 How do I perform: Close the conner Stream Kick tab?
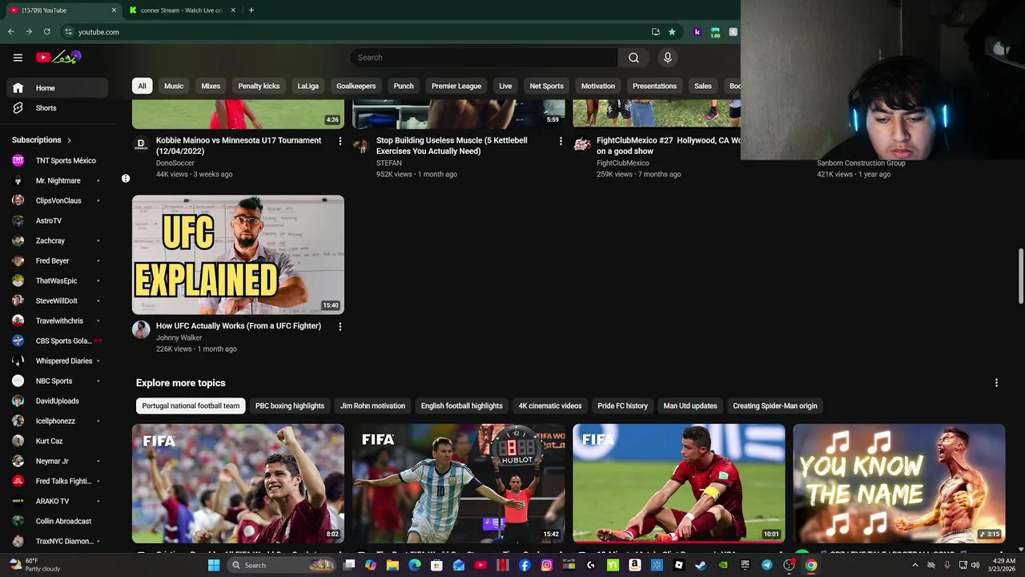coord(233,10)
